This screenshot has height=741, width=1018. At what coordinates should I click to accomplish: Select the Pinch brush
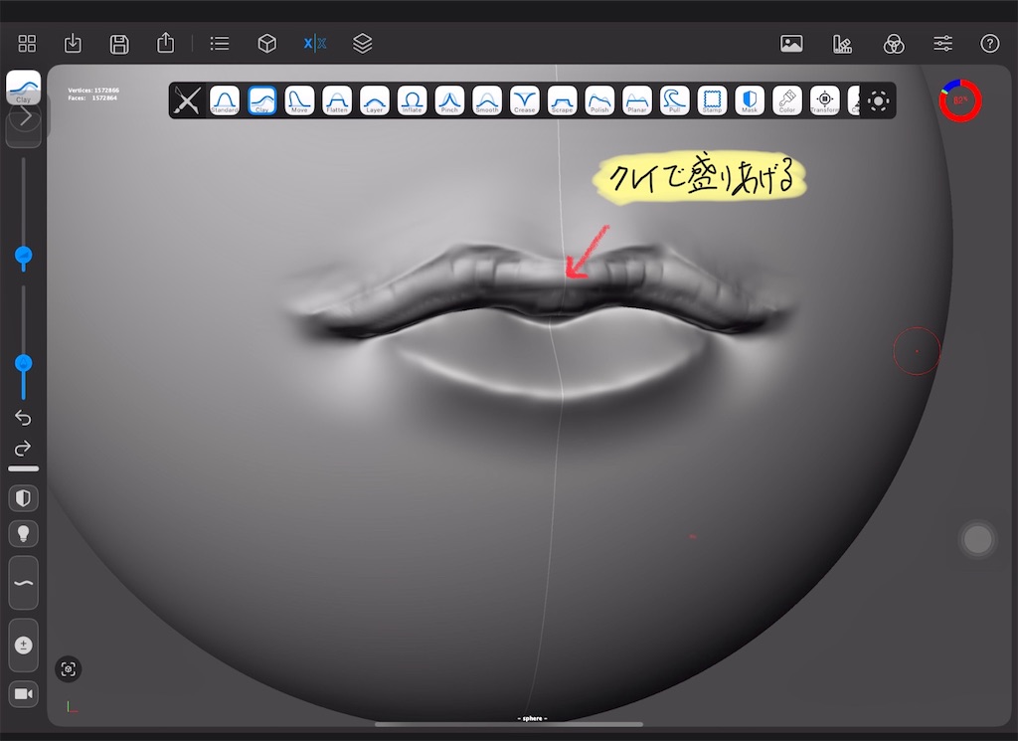(449, 100)
